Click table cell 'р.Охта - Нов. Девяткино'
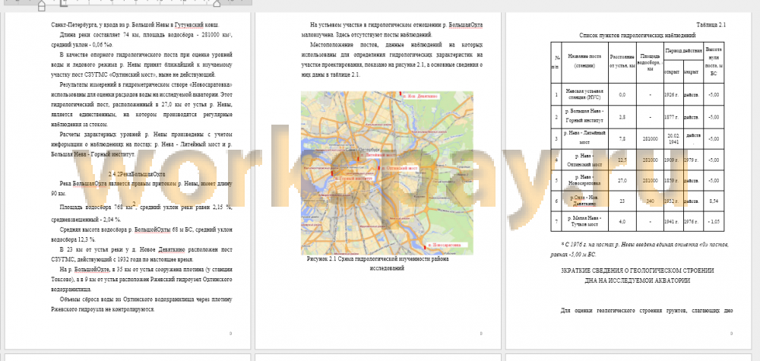This screenshot has height=361, width=760. [x=584, y=201]
